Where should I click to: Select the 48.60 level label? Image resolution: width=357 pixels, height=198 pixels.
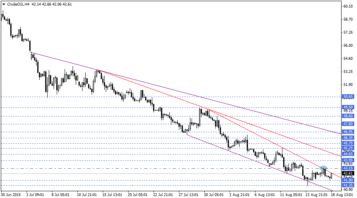coord(348,116)
